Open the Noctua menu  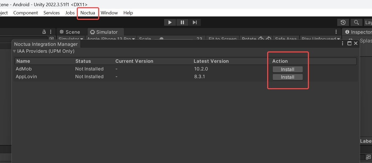click(x=88, y=13)
